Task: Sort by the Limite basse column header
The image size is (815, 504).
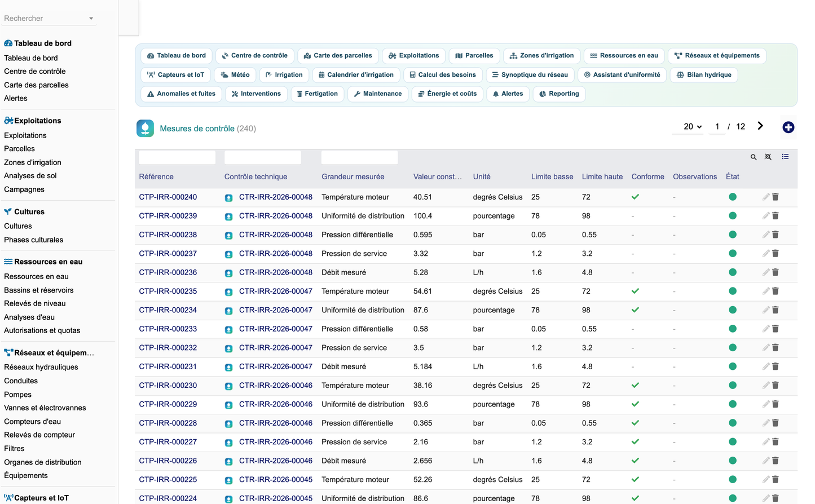Action: pos(552,176)
